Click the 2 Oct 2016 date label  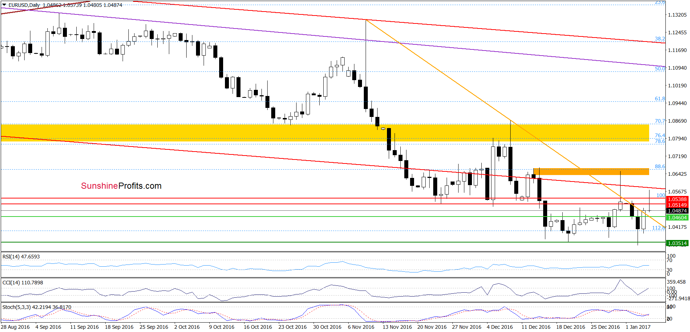[187, 327]
